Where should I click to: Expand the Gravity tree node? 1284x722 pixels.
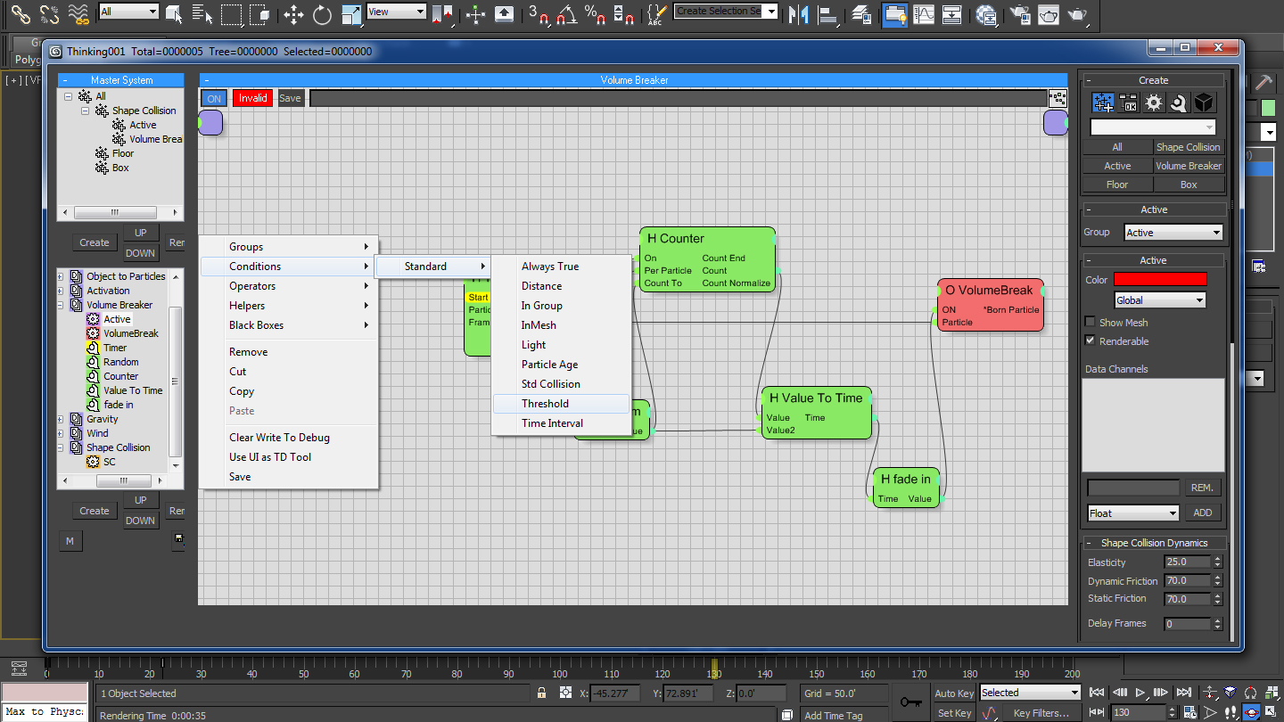[61, 419]
